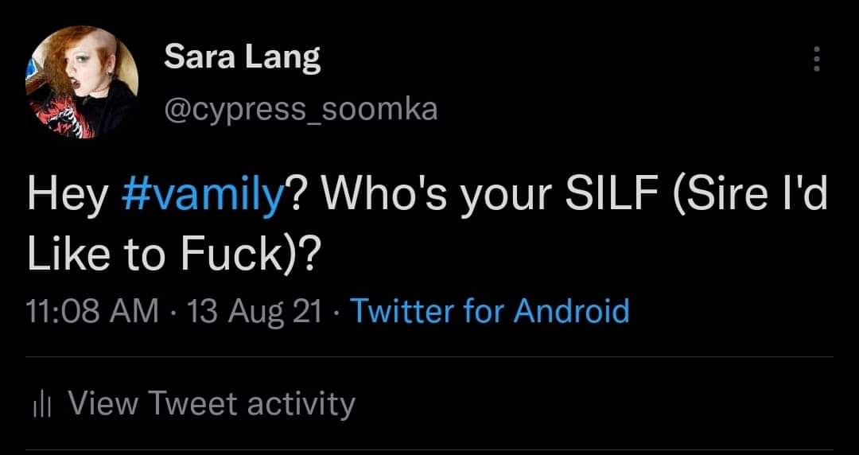Open View Tweet activity

211,404
